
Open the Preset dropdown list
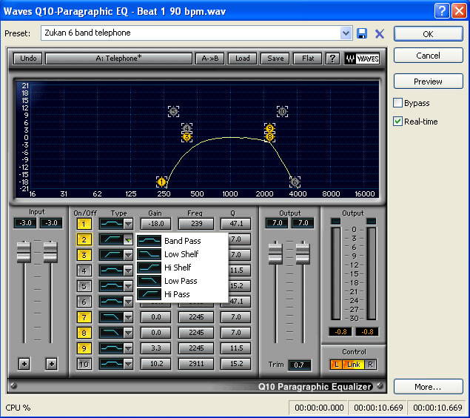tap(346, 33)
